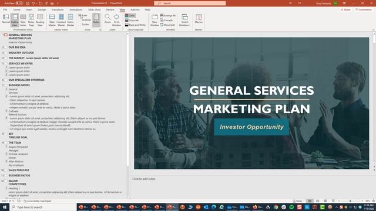Open the Help tab
This screenshot has height=211, width=376.
[x=147, y=9]
